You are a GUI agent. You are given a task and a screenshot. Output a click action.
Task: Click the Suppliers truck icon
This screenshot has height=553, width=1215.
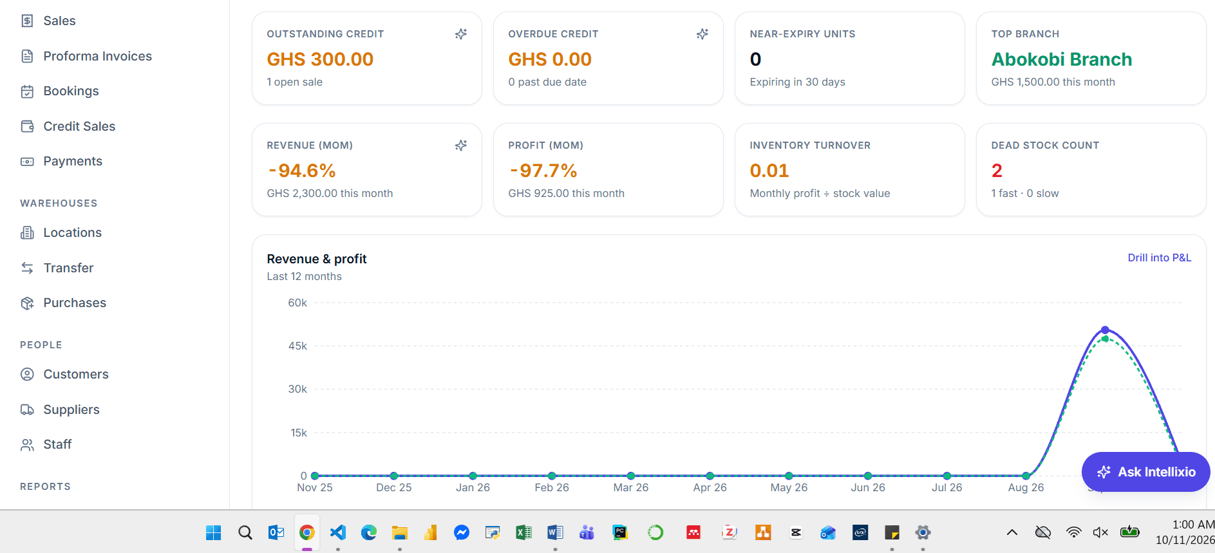[27, 409]
